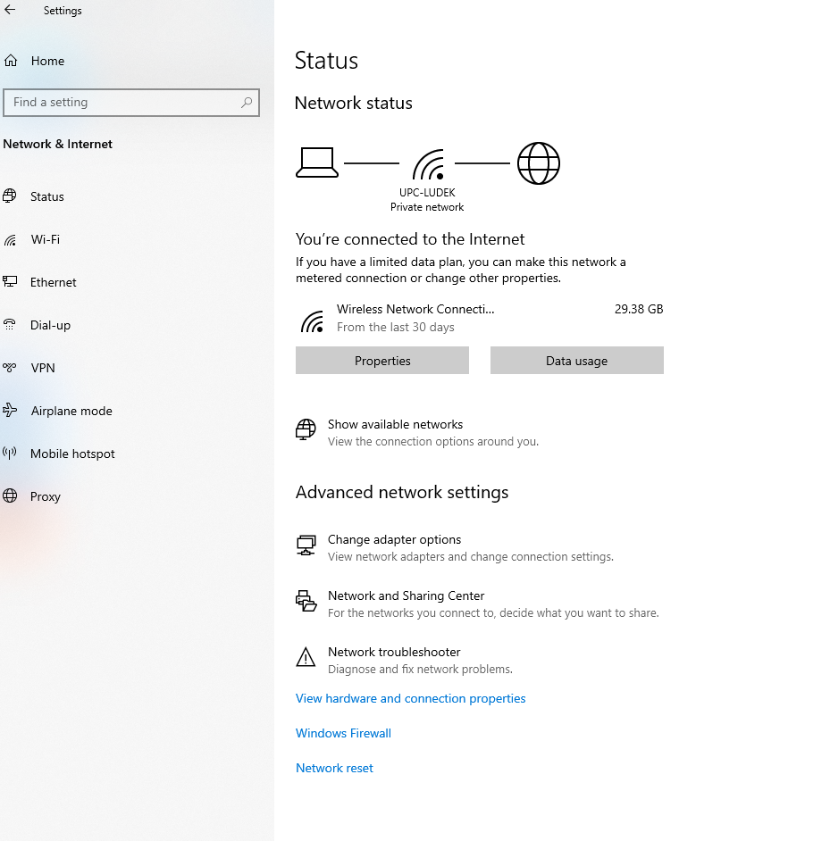Select Status in the sidebar

tap(47, 196)
